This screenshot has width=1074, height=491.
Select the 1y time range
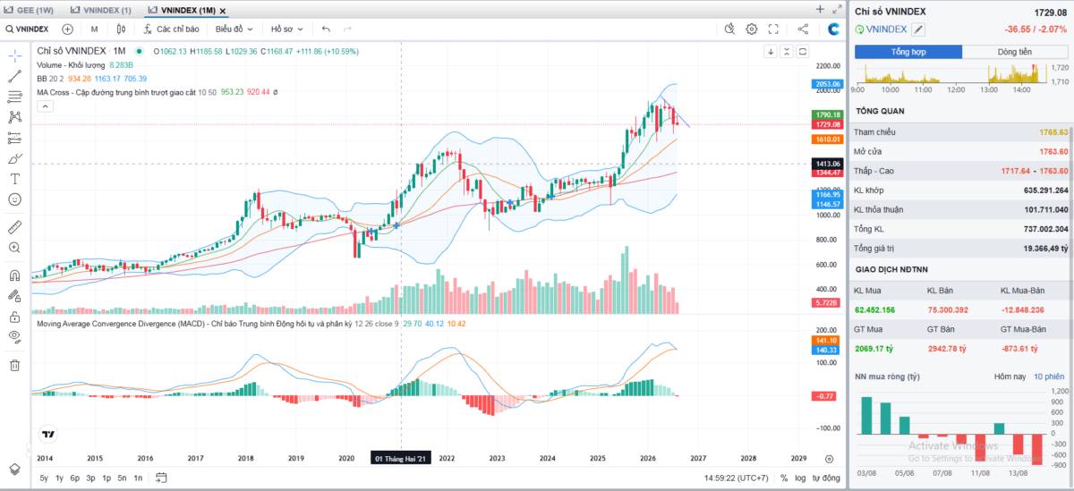59,478
